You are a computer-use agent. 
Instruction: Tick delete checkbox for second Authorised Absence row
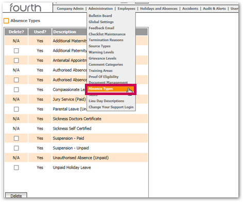click(x=16, y=80)
